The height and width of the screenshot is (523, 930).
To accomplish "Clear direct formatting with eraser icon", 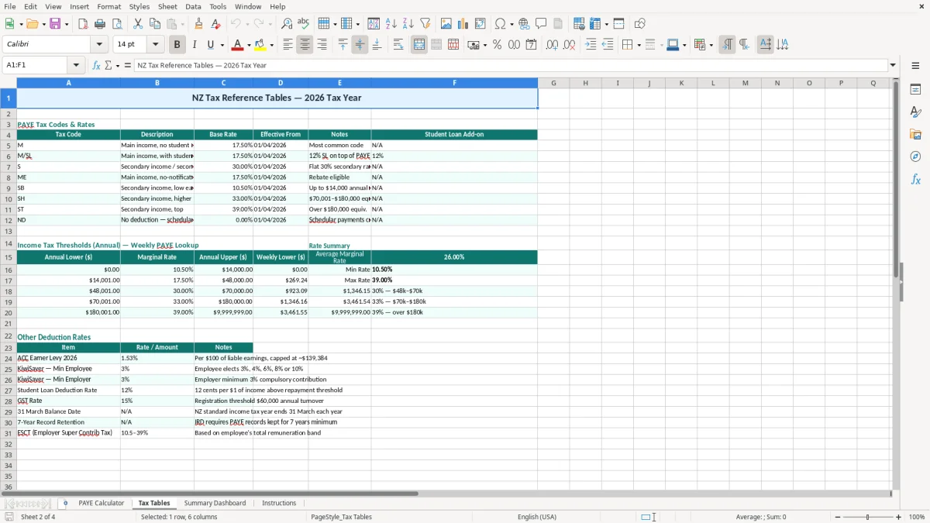I will click(x=215, y=24).
